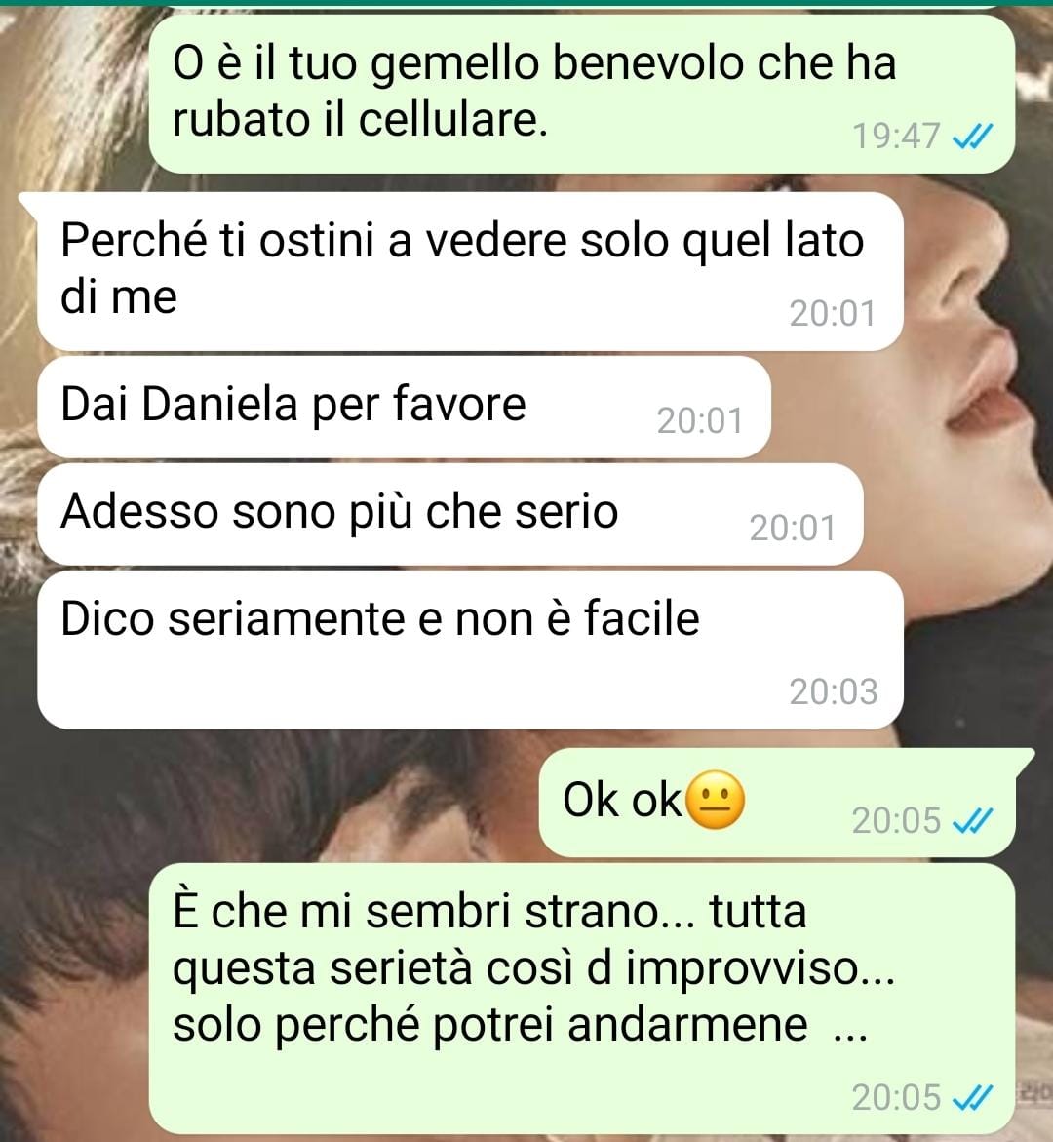Viewport: 1053px width, 1142px height.
Task: Tap the 'O è il tuo gemello benevolo' bubble
Action: pos(582,94)
